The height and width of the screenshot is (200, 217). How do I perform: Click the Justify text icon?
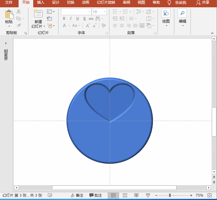pos(135,26)
